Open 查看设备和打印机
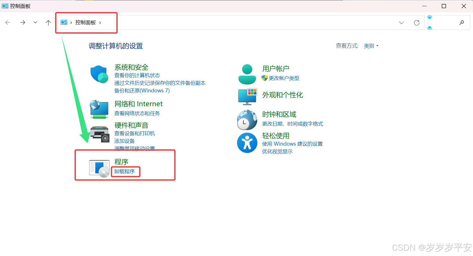 click(135, 133)
